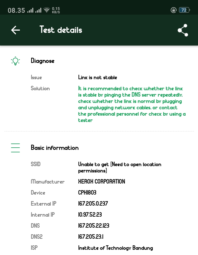This screenshot has width=198, height=255.
Task: Tap the Diagnose section heading
Action: pos(42,61)
